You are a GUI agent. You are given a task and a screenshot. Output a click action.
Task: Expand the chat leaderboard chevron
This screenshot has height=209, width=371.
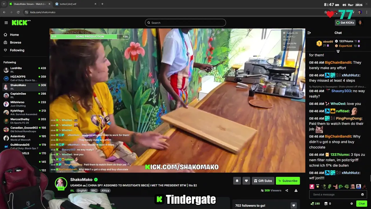338,51
